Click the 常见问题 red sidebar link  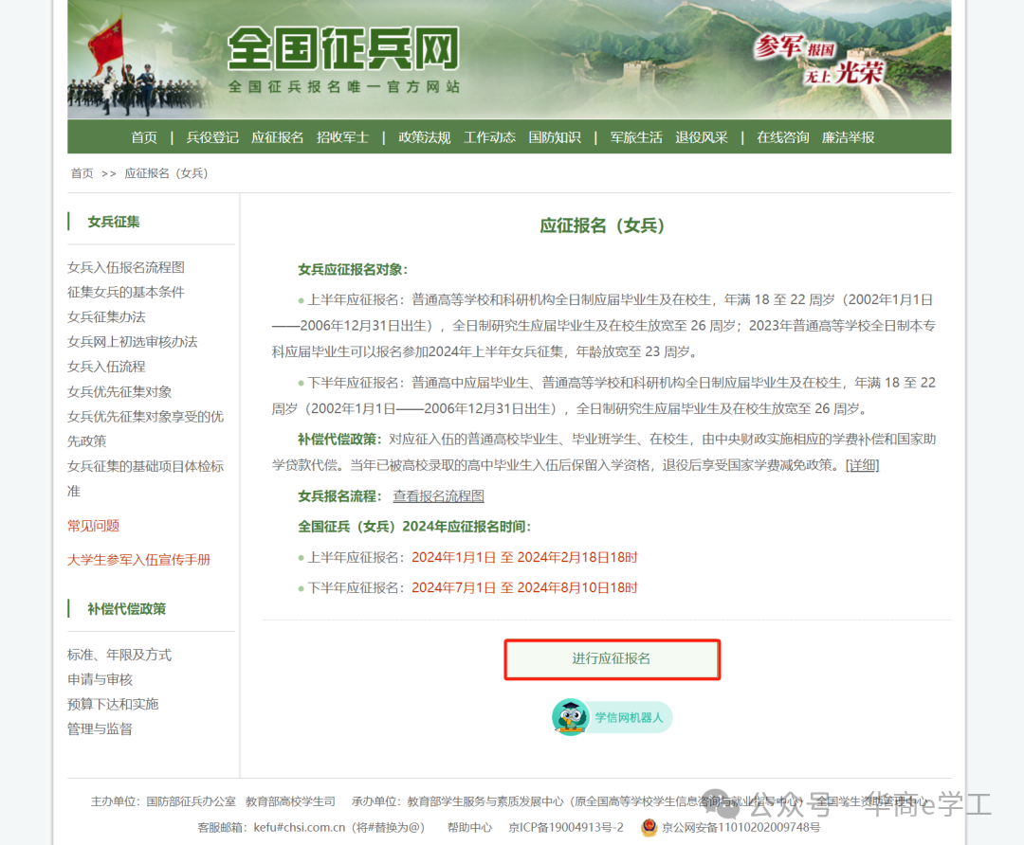tap(93, 526)
